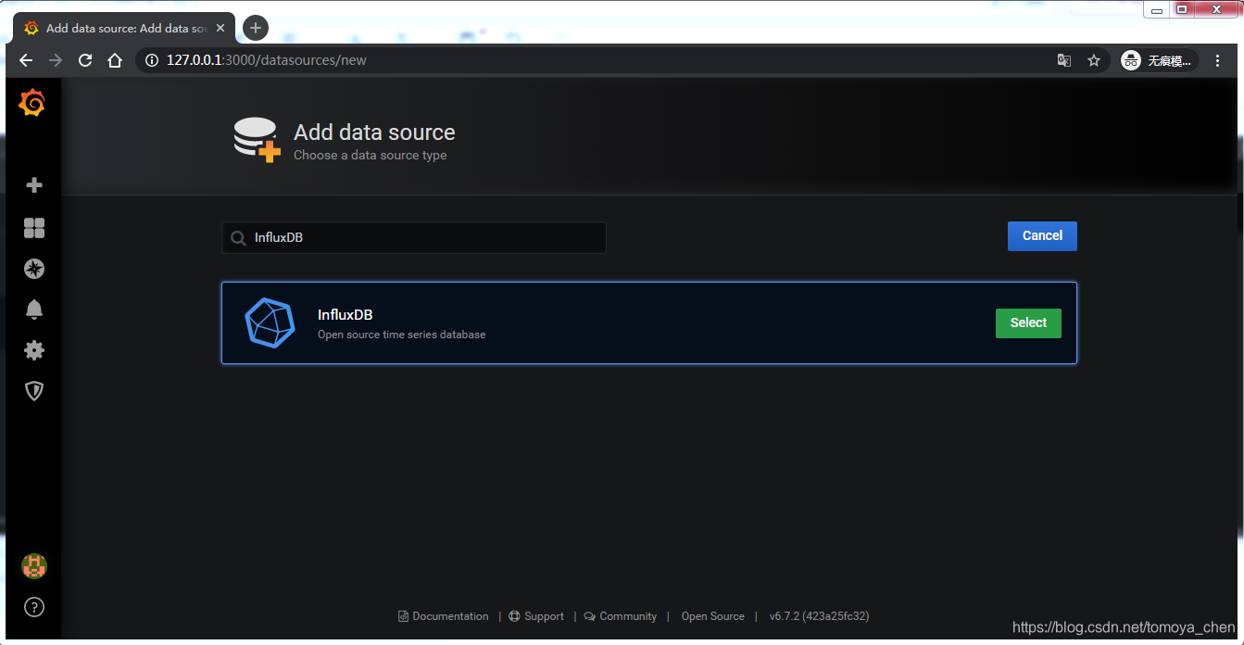This screenshot has width=1244, height=645.
Task: Click the Select button for InfluxDB
Action: [x=1028, y=322]
